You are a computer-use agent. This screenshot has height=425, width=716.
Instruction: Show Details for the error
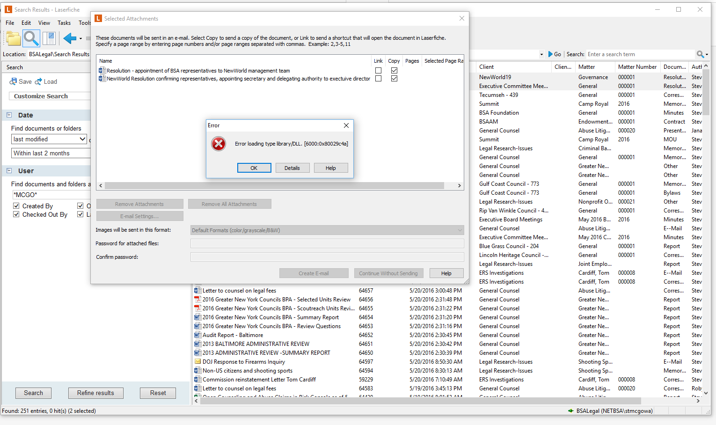292,168
